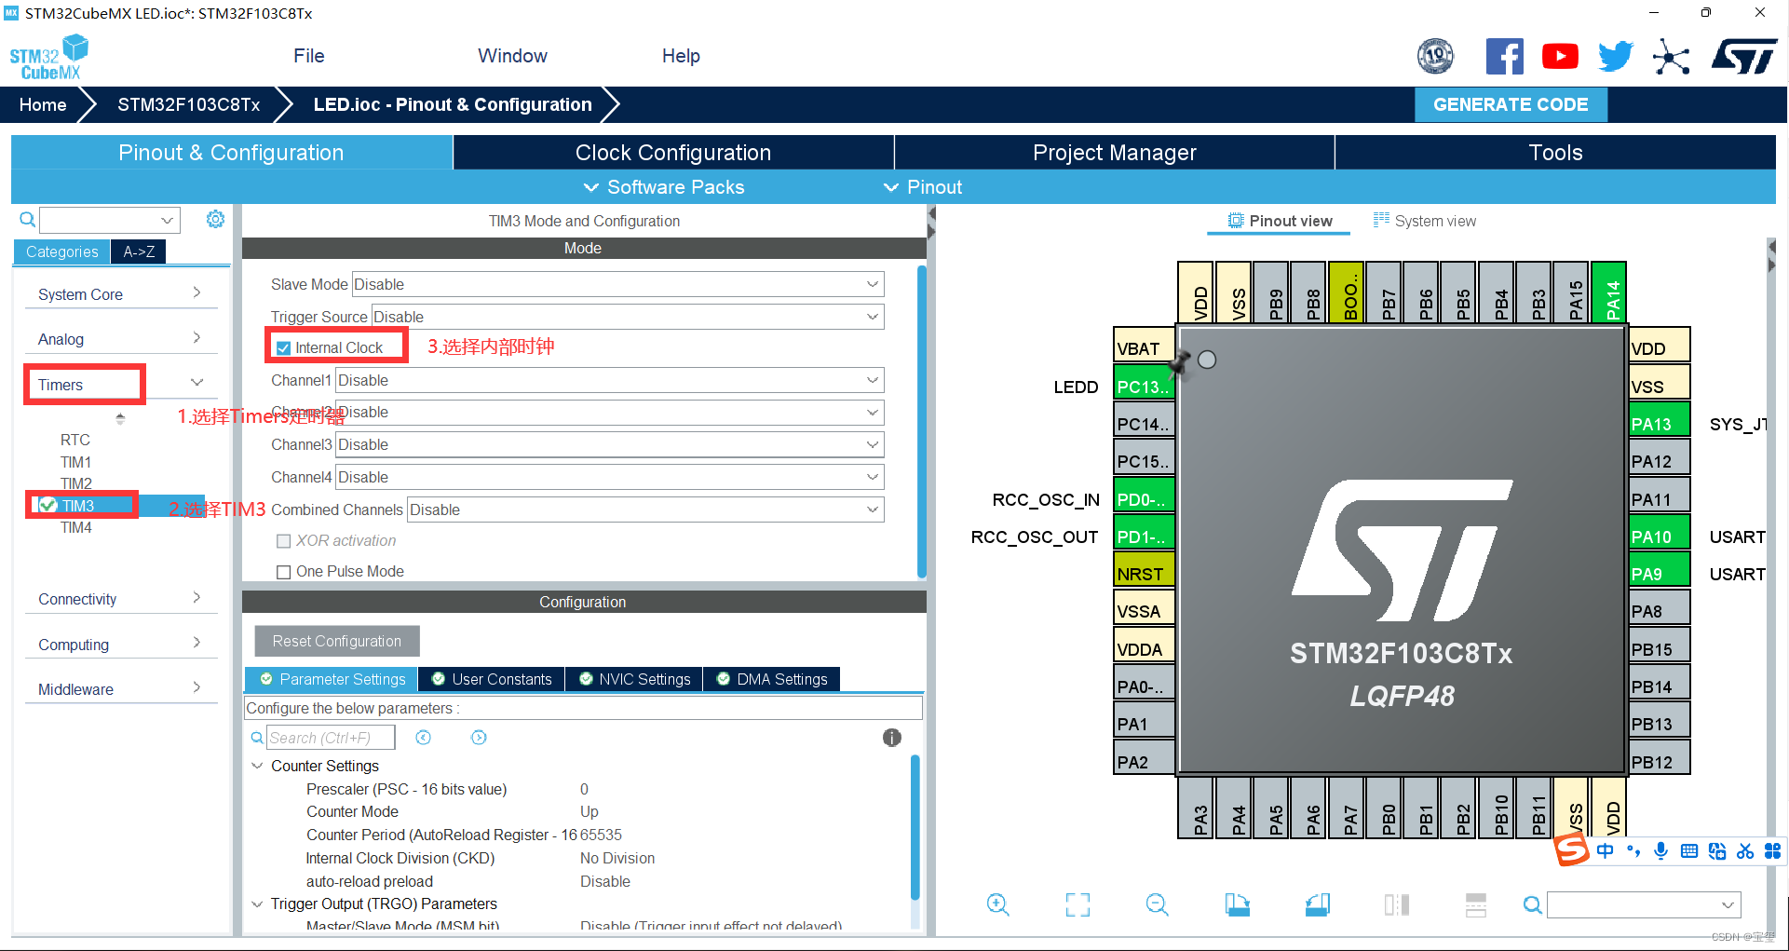Rotate chip view counterclockwise
Viewport: 1789px width, 951px height.
point(1318,904)
